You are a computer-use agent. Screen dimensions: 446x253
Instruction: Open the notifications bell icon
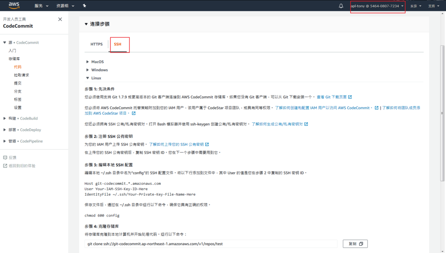pos(341,6)
